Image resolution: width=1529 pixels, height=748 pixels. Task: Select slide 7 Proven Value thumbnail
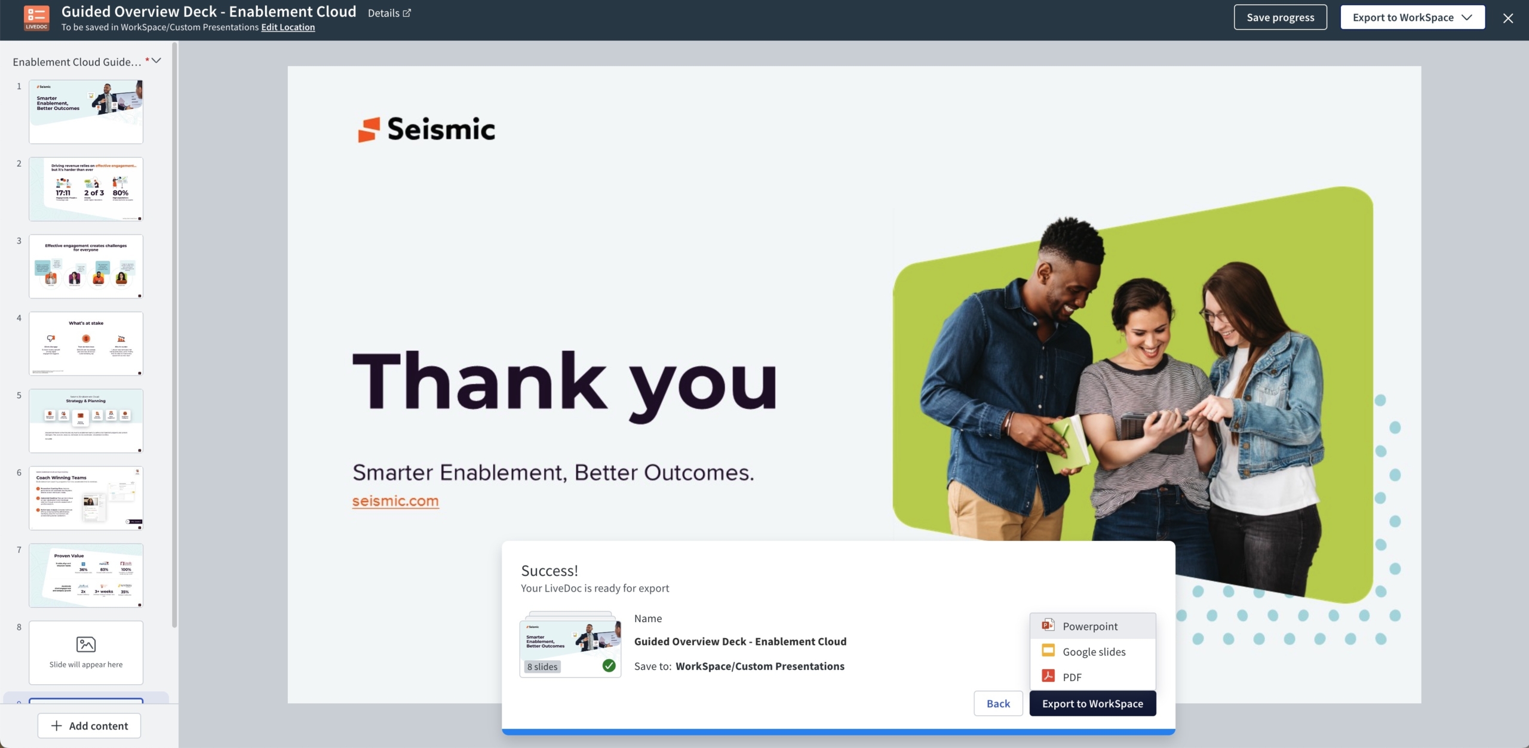[x=86, y=575]
